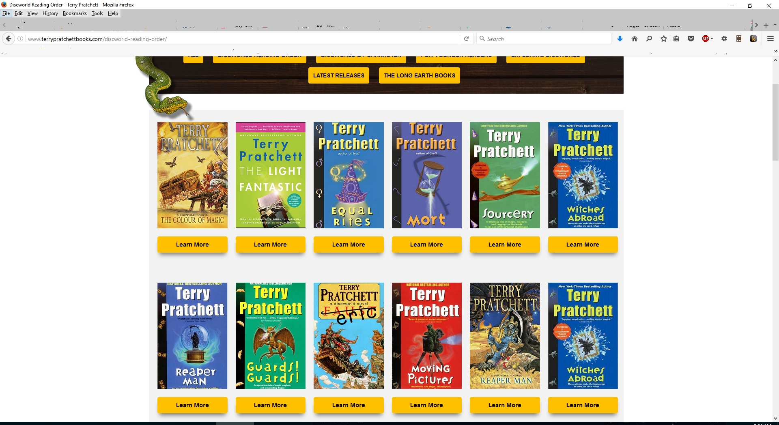Open Witches Abroad cover next to Reaper Man
This screenshot has height=425, width=779.
pyautogui.click(x=583, y=336)
